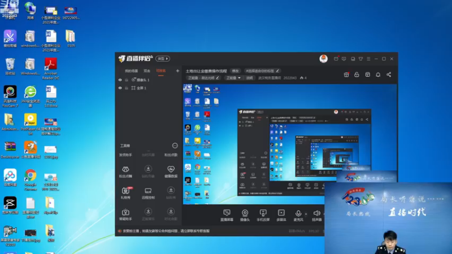Click the lightbulb tool in toolbox bottom row
The width and height of the screenshot is (452, 254).
[125, 214]
